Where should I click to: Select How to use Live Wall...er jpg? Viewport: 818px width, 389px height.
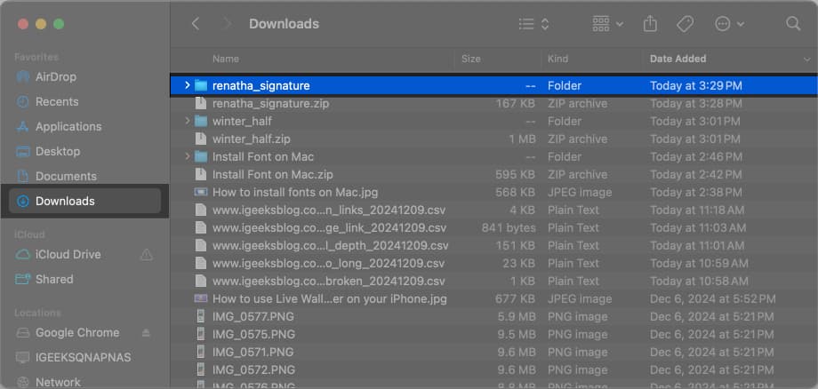(x=329, y=299)
